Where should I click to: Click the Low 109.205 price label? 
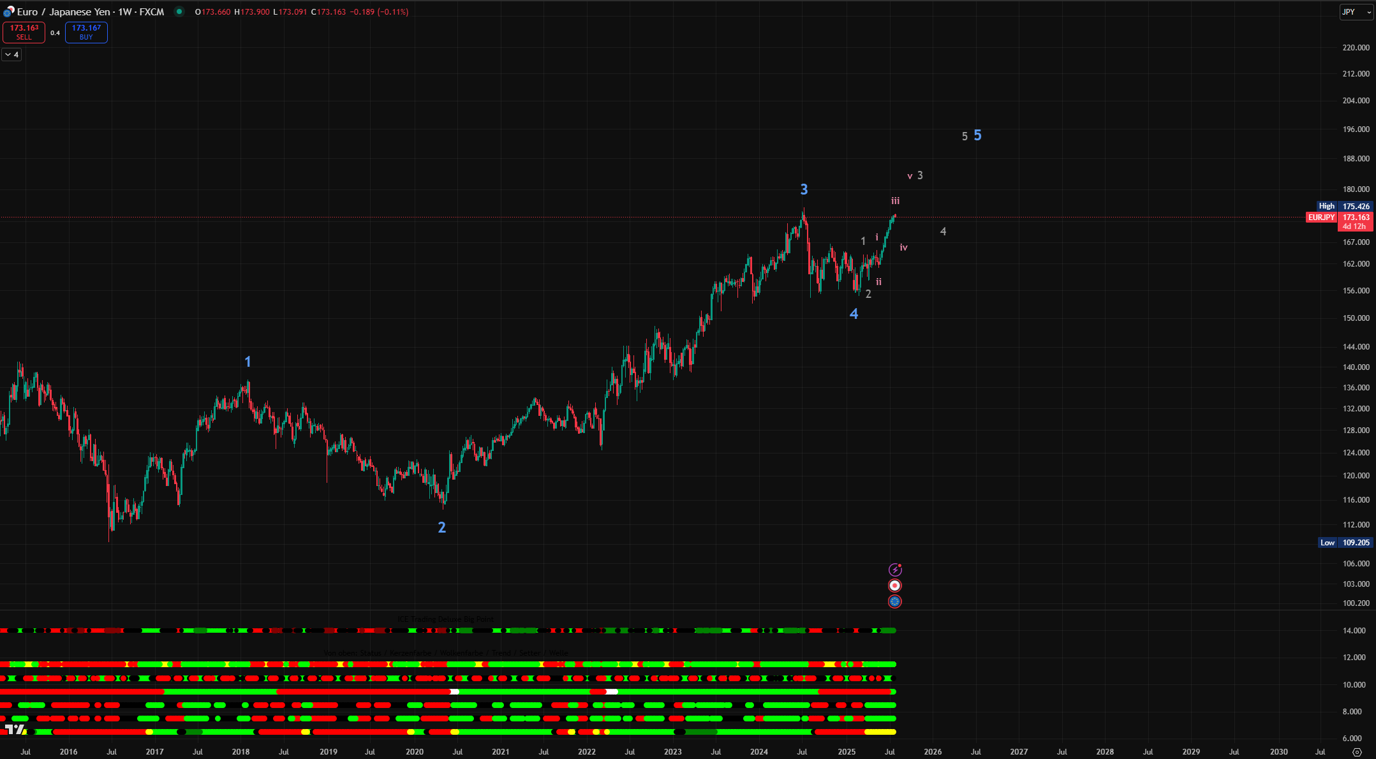point(1344,543)
